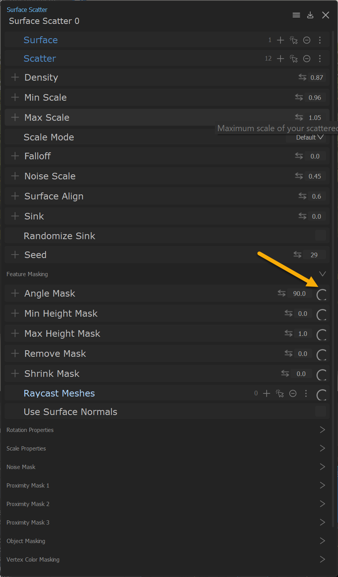This screenshot has width=338, height=577.
Task: Open the three-dot menu on the Surface row
Action: (x=320, y=40)
